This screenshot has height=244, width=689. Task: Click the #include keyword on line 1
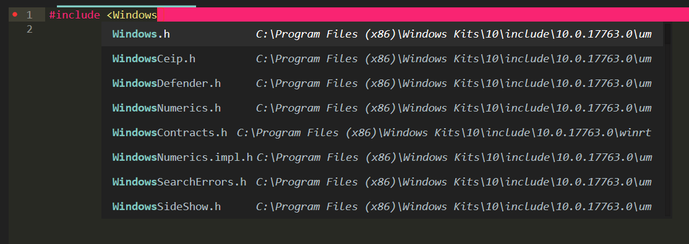click(x=75, y=15)
